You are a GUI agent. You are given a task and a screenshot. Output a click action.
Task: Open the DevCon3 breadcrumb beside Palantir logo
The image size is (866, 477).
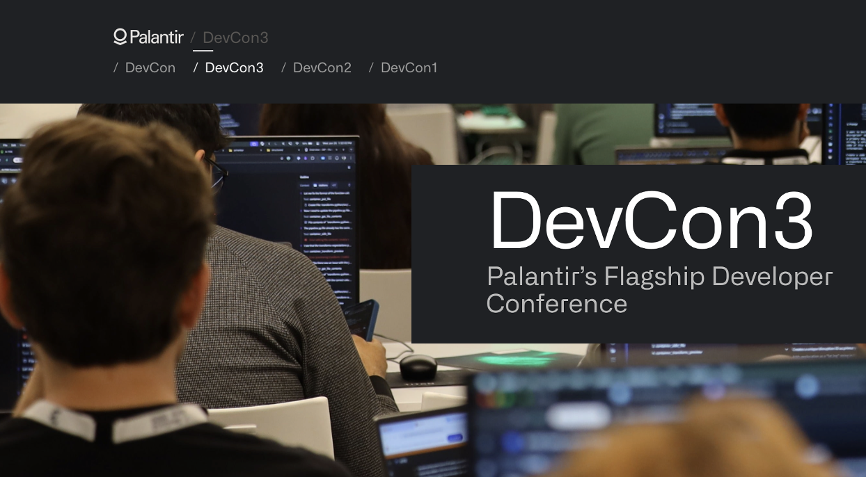click(235, 38)
